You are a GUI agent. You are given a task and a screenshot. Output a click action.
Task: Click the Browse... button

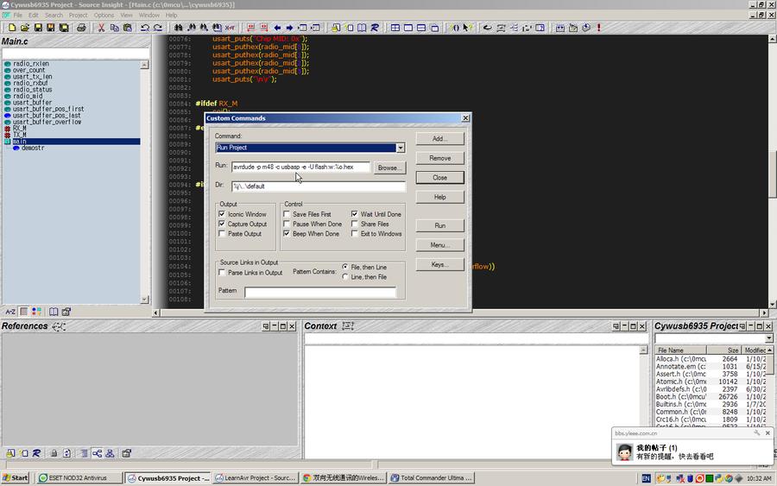coord(389,168)
